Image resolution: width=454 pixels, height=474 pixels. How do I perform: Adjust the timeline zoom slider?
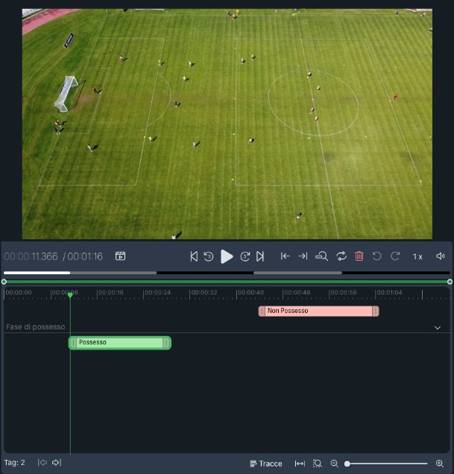point(386,464)
